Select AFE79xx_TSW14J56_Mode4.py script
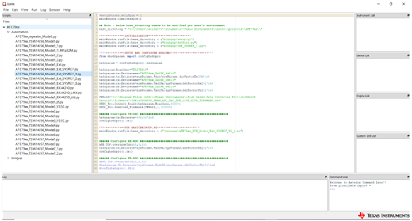 click(x=37, y=125)
